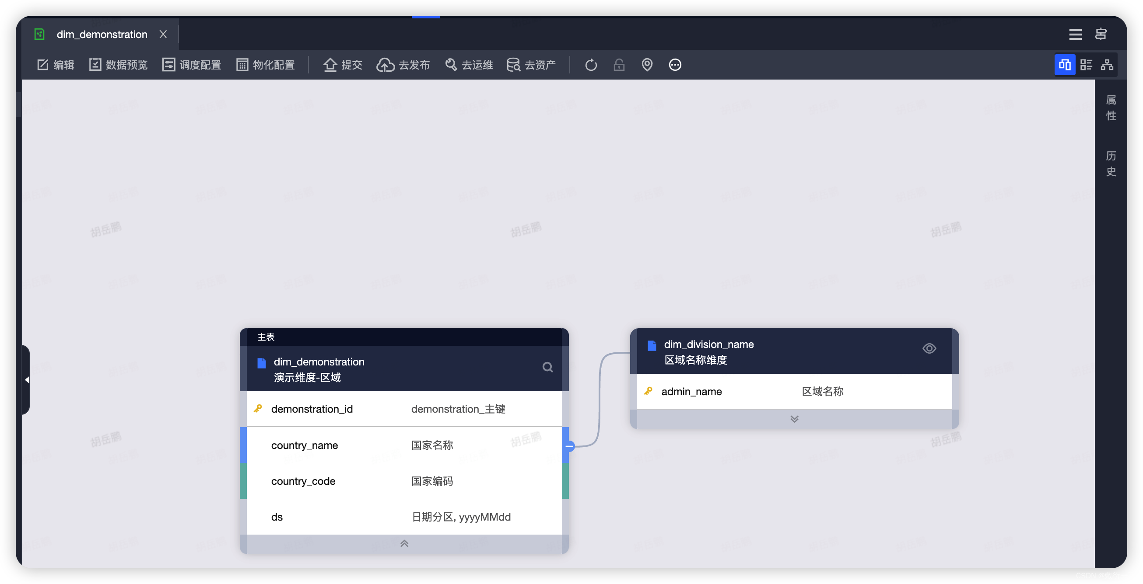Screen dimensions: 1143x584
Task: Open the more options ellipsis icon
Action: (675, 65)
